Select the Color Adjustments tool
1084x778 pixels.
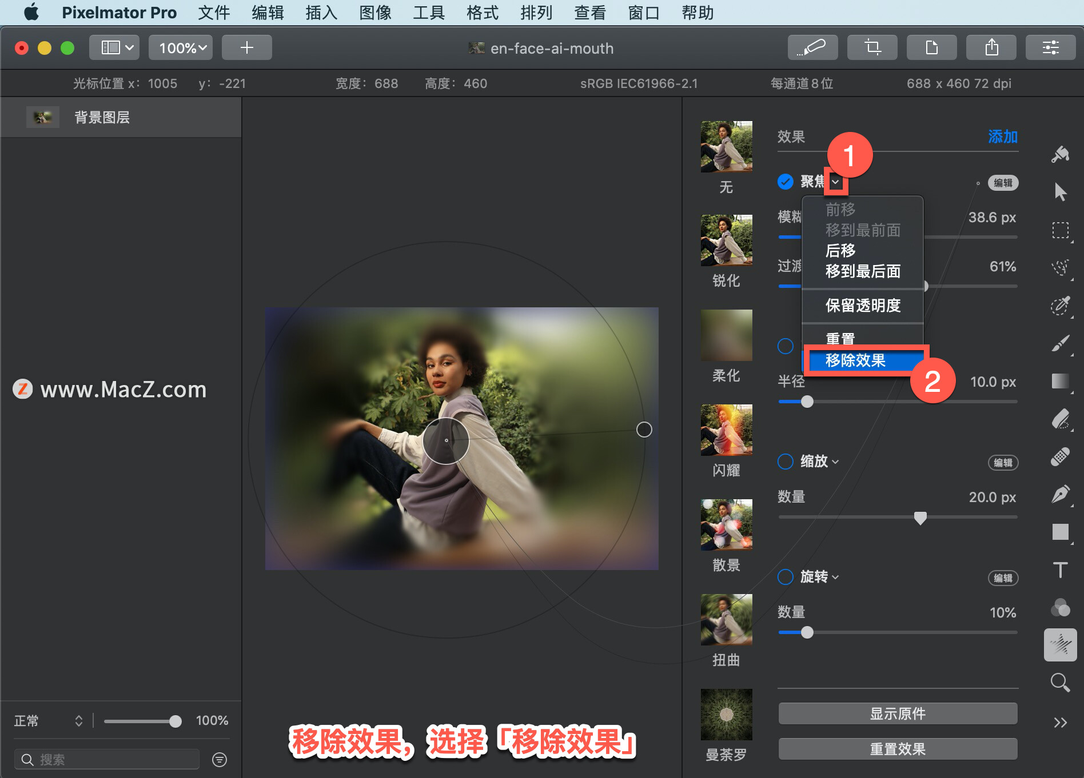1061,607
